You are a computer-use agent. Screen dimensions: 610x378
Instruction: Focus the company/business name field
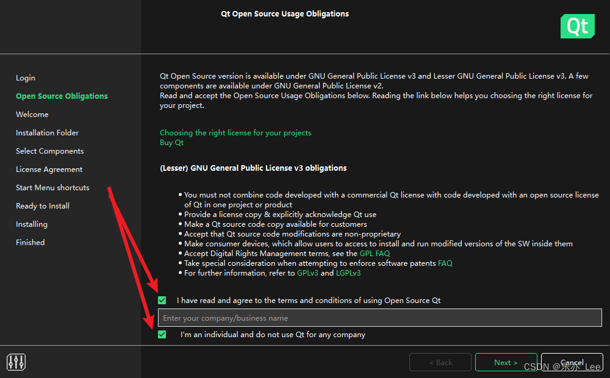tap(379, 318)
